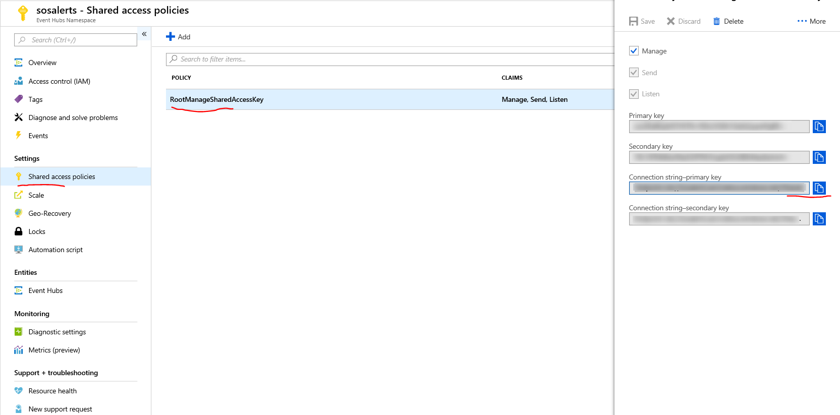This screenshot has height=415, width=840.
Task: Click the Delete button
Action: [728, 21]
